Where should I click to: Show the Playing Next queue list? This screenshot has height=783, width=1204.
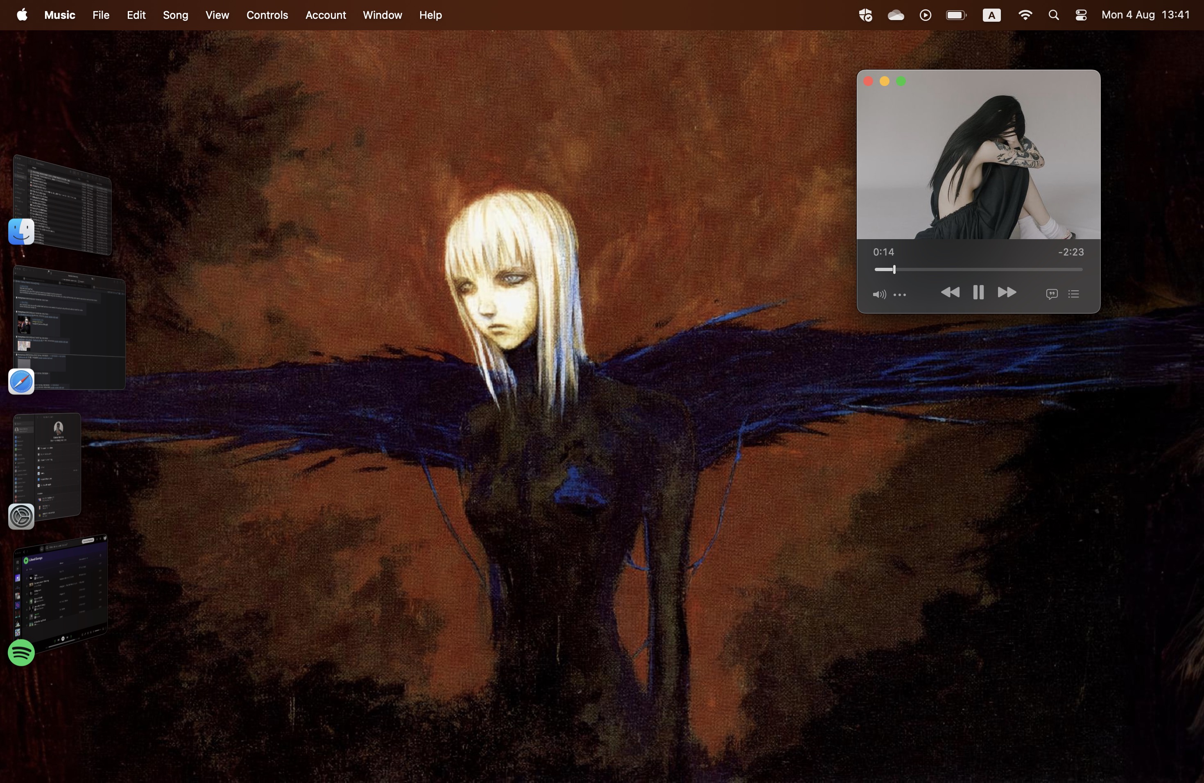[x=1073, y=294]
